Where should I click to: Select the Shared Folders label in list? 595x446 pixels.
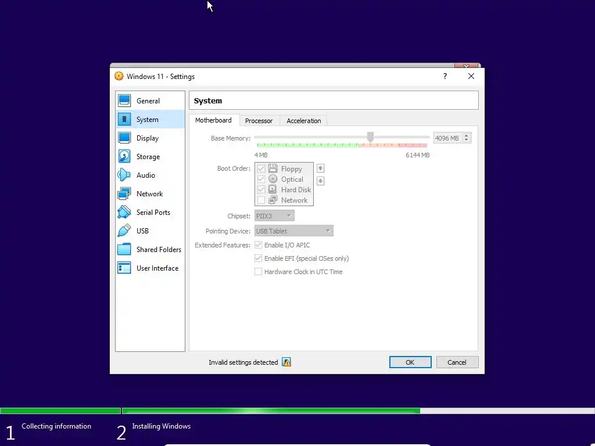pos(159,250)
